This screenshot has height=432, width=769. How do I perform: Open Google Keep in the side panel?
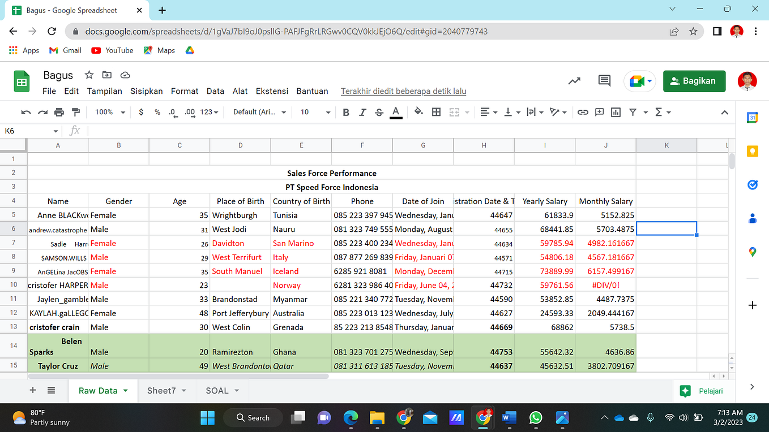click(752, 151)
